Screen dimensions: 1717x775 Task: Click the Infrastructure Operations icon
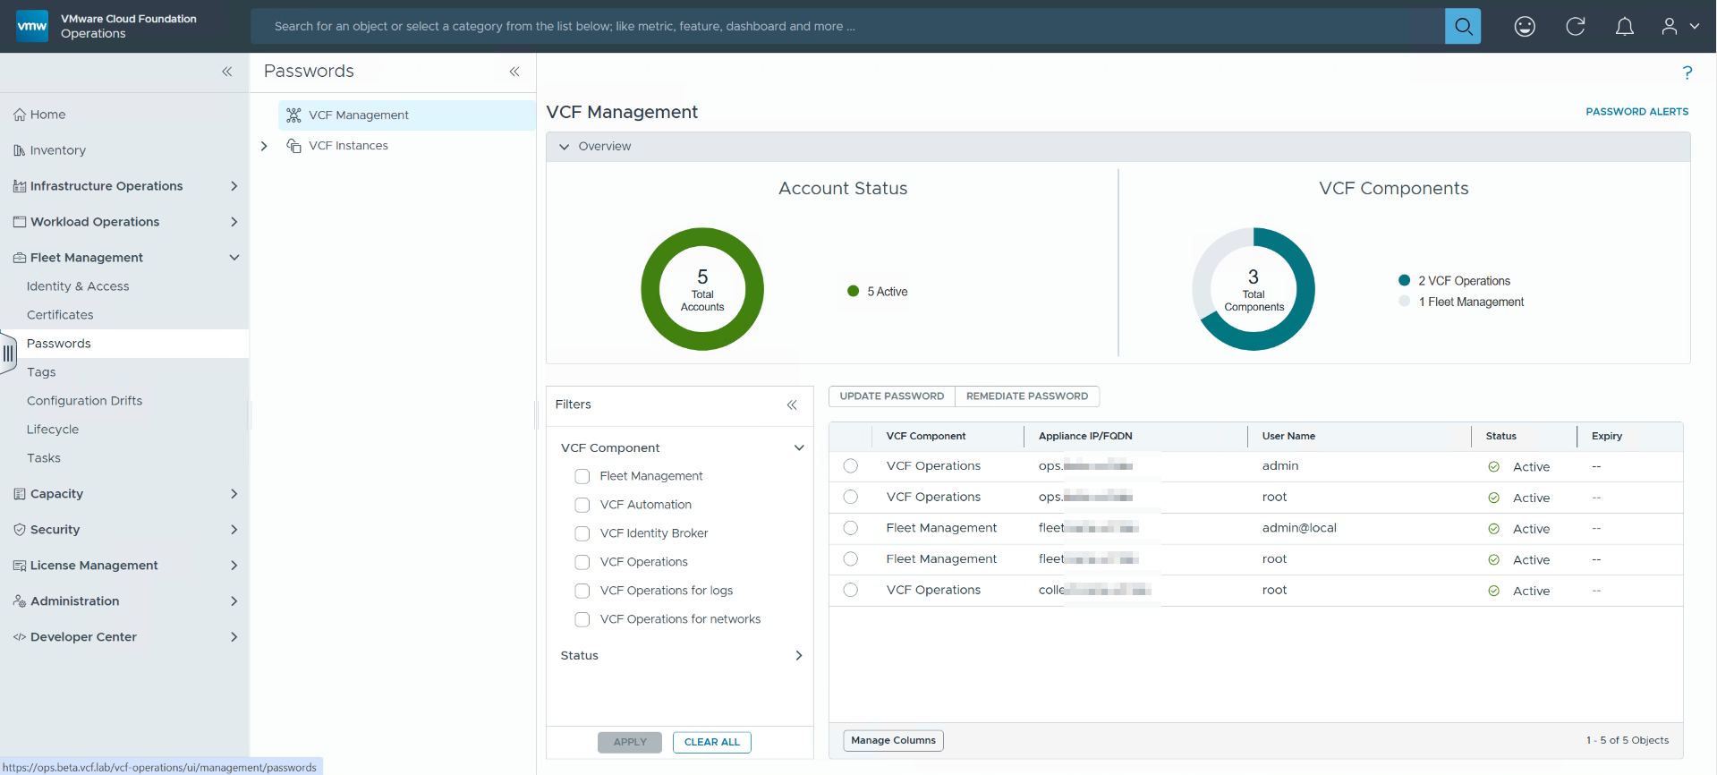tap(20, 186)
